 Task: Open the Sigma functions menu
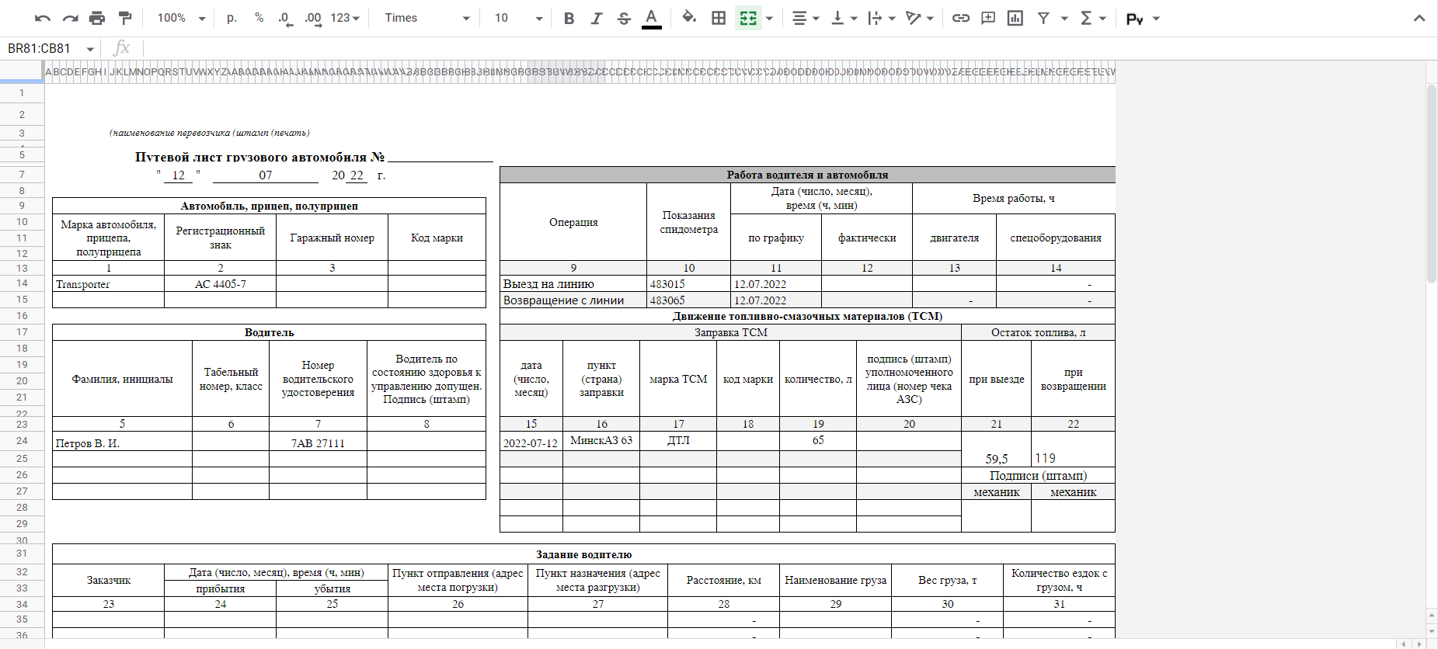click(1092, 18)
